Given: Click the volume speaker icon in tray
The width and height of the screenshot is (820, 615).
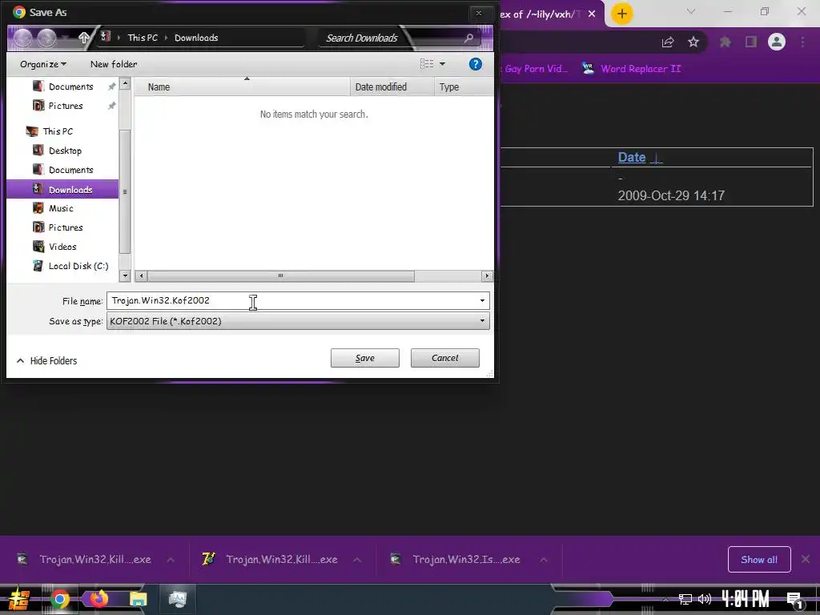Looking at the screenshot, I should point(705,599).
